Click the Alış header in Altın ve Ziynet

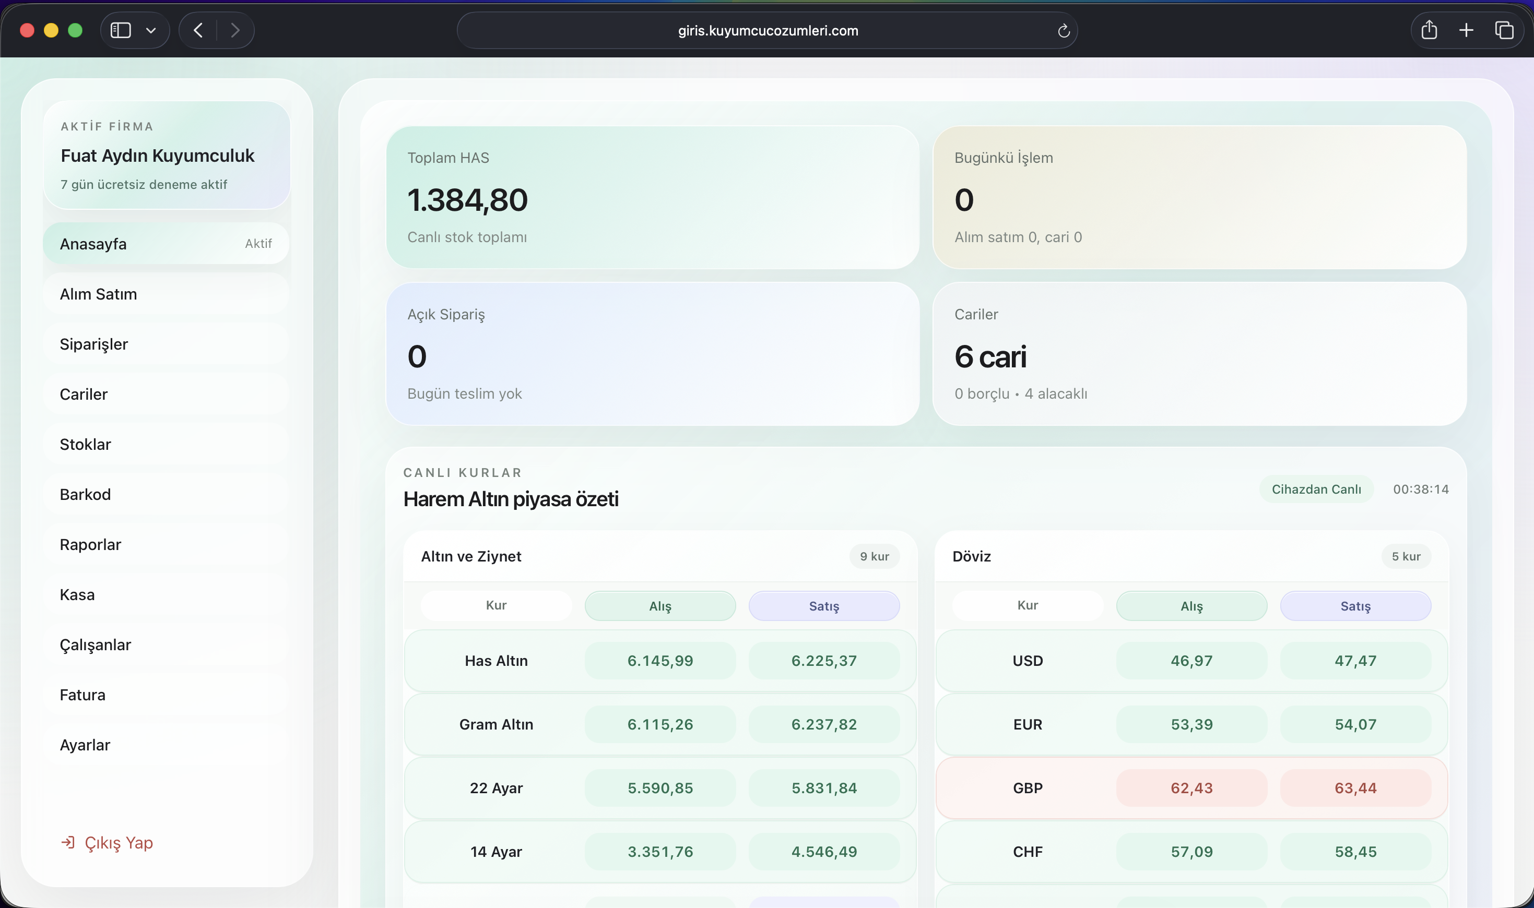point(660,606)
